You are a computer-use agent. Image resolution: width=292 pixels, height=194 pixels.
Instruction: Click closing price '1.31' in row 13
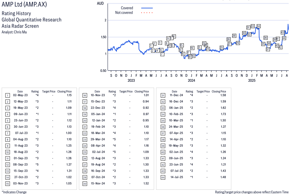[x=69, y=171]
